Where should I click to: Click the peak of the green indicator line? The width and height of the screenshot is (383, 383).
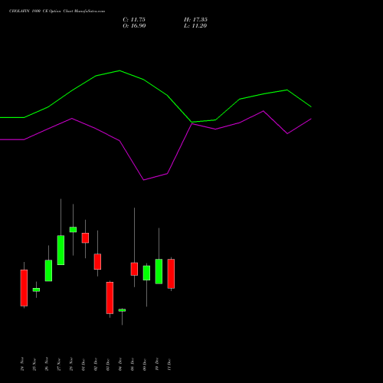pos(119,70)
